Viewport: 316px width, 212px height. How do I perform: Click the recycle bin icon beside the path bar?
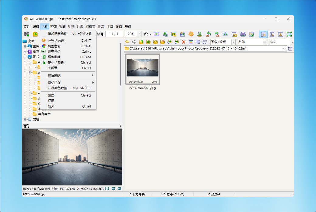click(290, 48)
